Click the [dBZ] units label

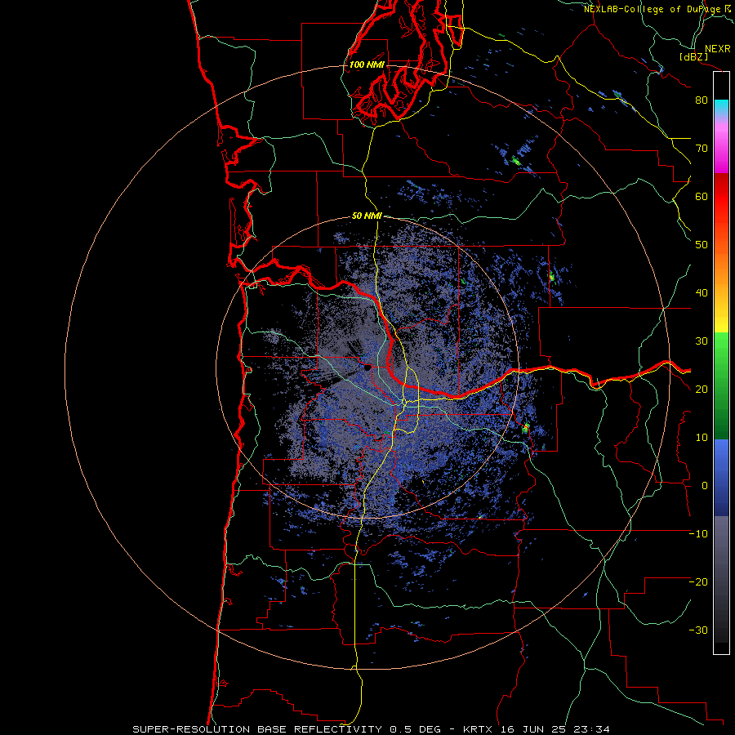click(x=693, y=56)
